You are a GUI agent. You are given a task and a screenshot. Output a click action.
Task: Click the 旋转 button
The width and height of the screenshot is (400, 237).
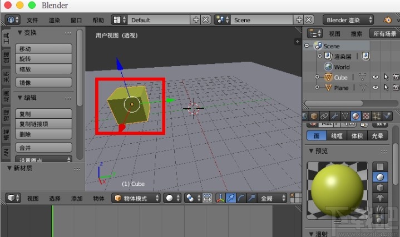pos(43,59)
